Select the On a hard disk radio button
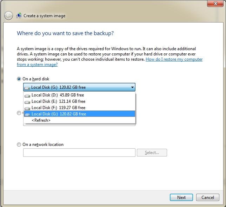Image resolution: width=226 pixels, height=207 pixels. tap(19, 79)
